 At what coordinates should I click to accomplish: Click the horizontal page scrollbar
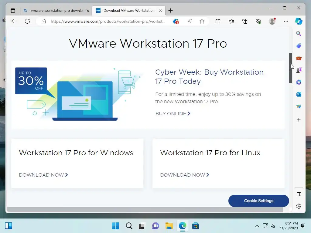click(x=145, y=209)
